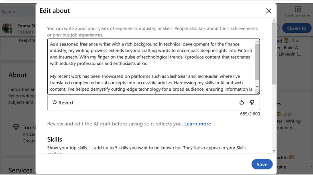Screen dimensions: 313x175
Task: Click the Open to button
Action: [297, 28]
